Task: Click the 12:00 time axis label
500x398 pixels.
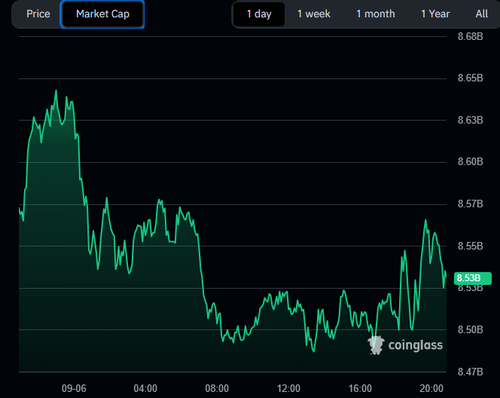Action: [288, 388]
